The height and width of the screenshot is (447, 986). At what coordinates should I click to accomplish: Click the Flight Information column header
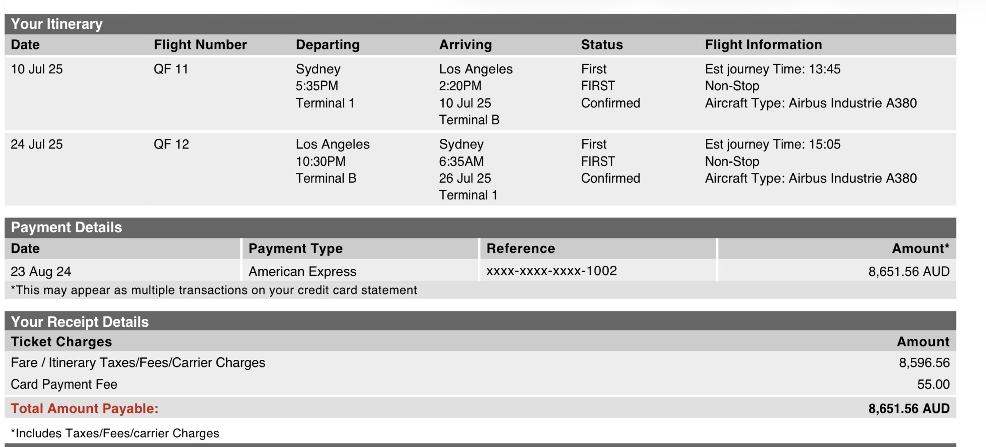[763, 45]
